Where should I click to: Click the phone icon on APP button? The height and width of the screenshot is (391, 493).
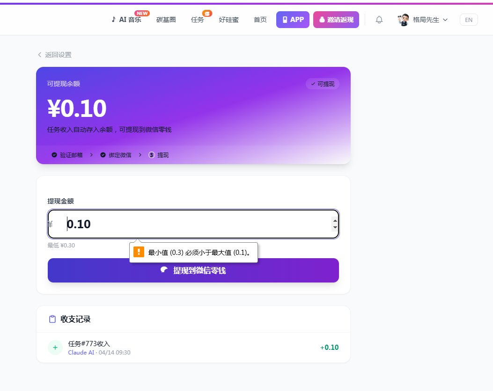285,20
